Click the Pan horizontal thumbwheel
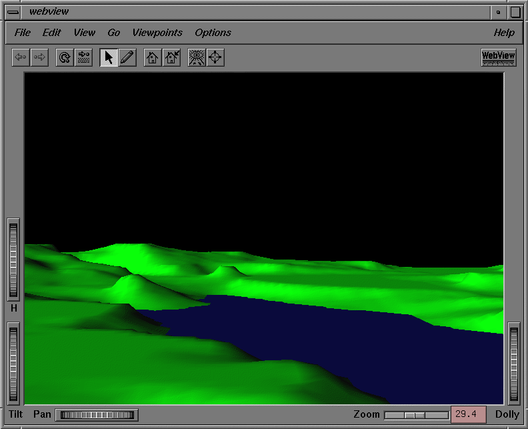528x429 pixels. click(97, 415)
